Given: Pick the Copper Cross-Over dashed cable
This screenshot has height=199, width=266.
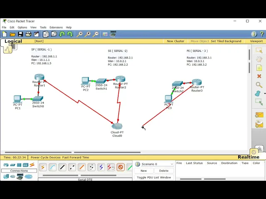Looking at the screenshot, I should point(72,167).
